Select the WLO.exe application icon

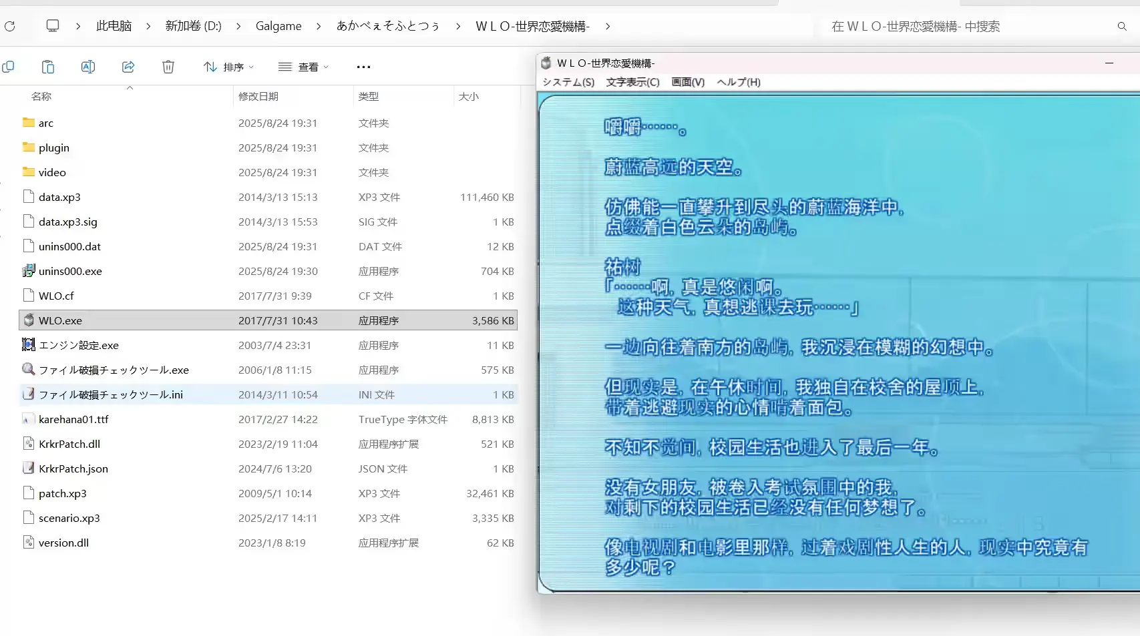point(29,320)
